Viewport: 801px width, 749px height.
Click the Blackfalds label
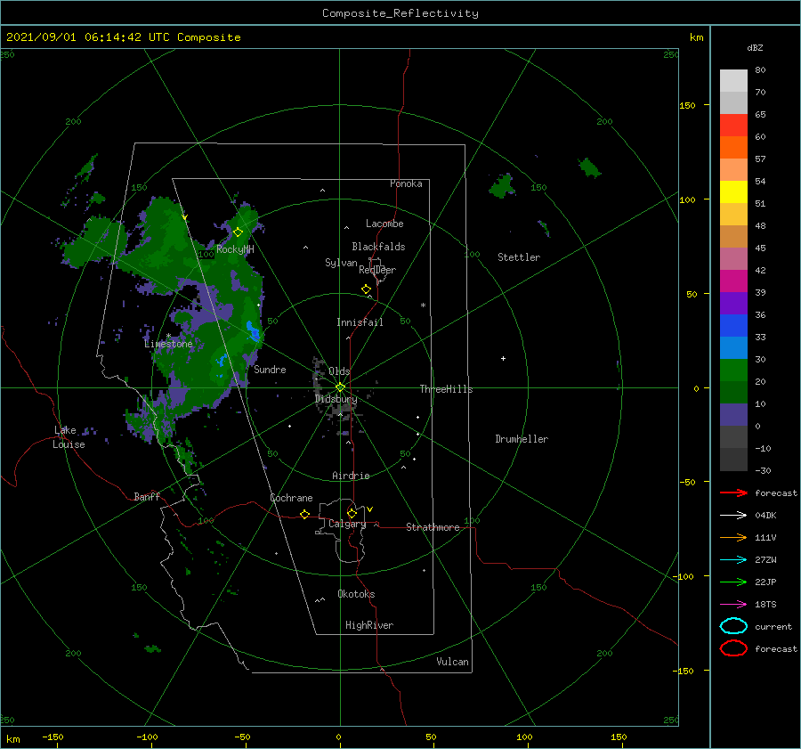coord(378,247)
